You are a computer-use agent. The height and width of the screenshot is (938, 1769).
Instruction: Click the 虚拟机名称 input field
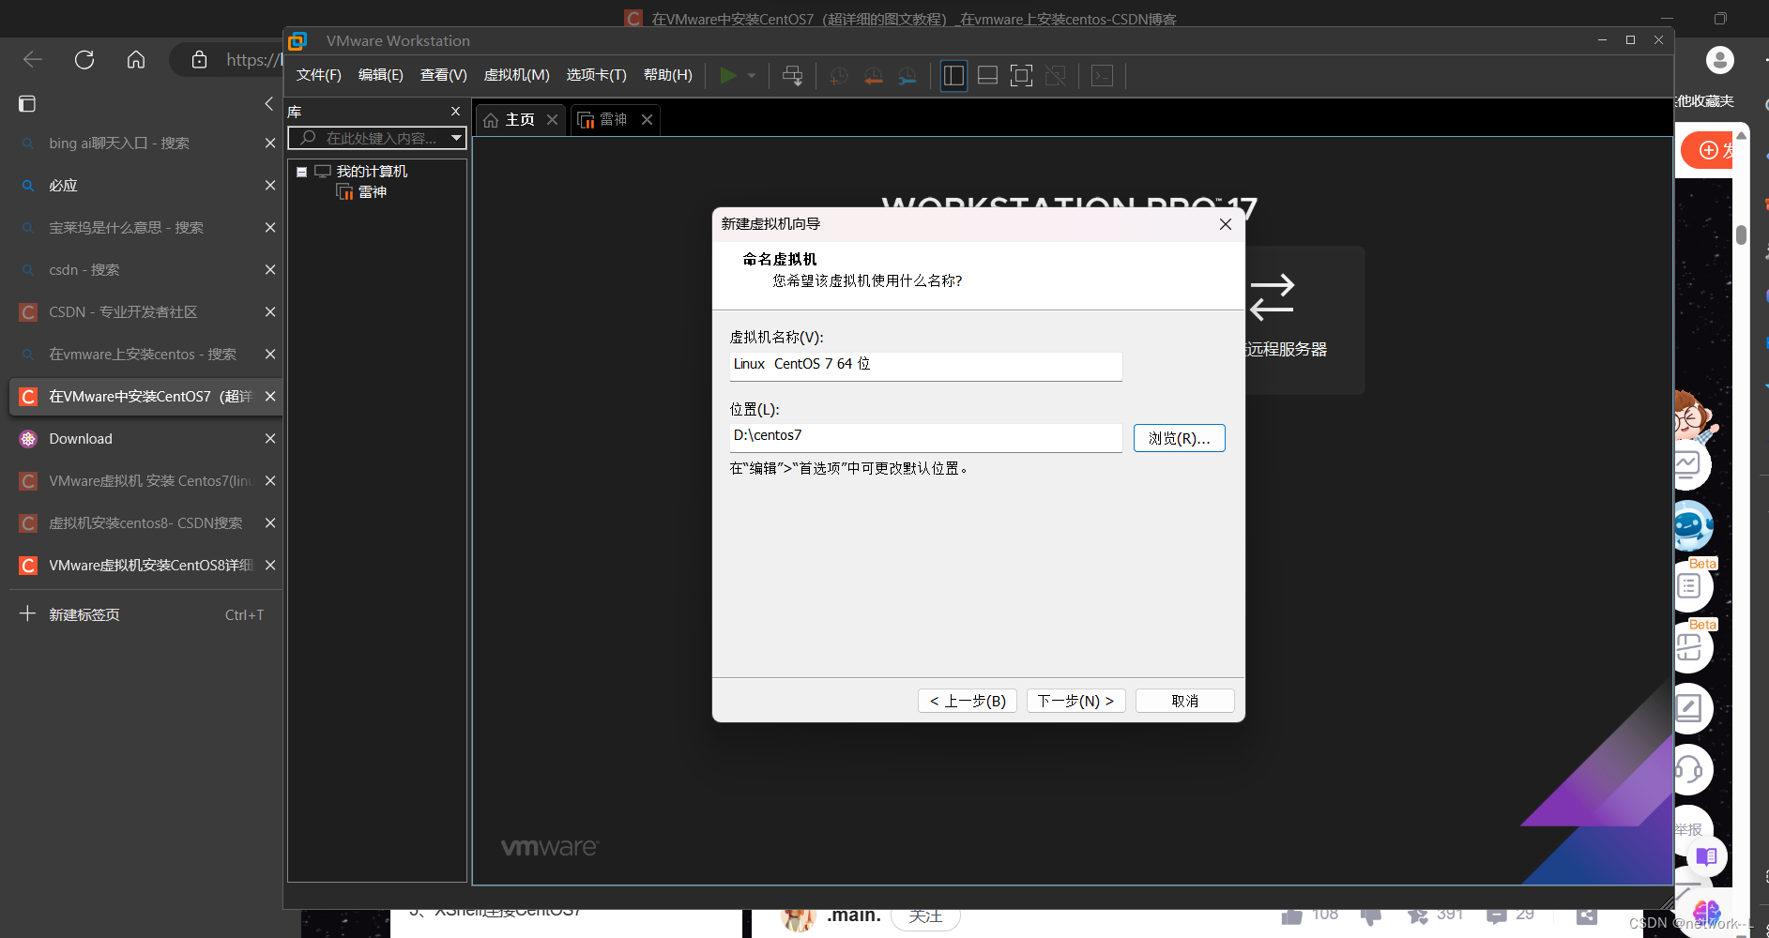[925, 365]
